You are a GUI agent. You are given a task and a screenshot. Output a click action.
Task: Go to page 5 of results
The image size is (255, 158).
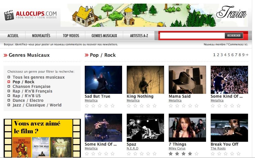229,55
